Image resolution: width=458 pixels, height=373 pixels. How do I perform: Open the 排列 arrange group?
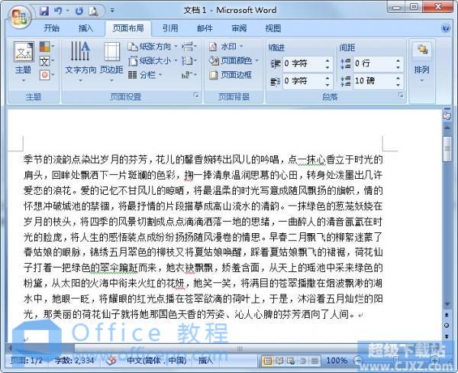tap(422, 63)
